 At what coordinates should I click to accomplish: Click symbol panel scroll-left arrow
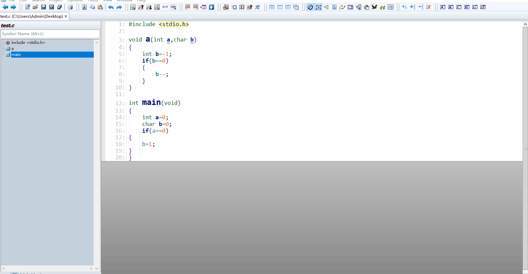pos(4,268)
